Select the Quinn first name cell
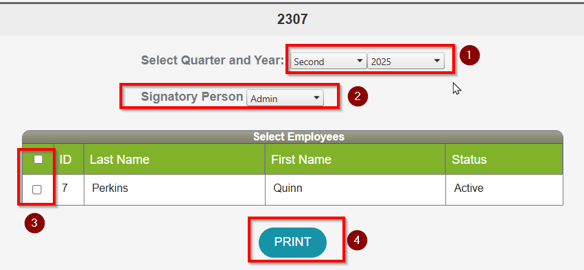Screen dimensions: 584x270 [355, 190]
